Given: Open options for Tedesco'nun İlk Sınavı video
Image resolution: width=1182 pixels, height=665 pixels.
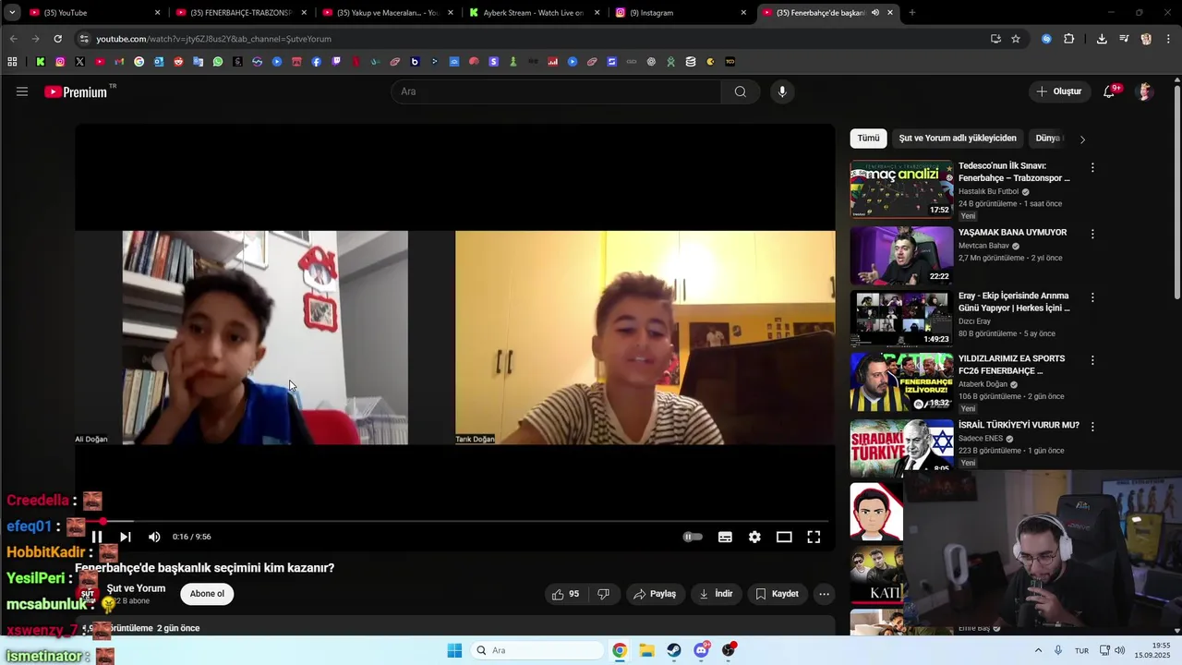Looking at the screenshot, I should [1092, 168].
